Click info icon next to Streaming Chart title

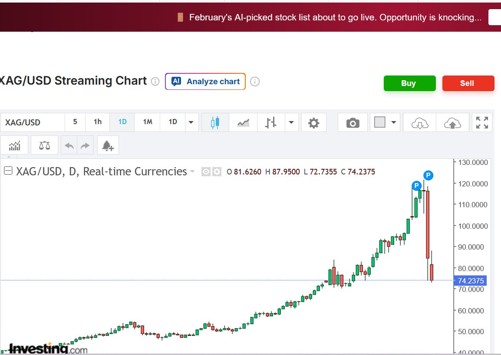click(x=155, y=82)
